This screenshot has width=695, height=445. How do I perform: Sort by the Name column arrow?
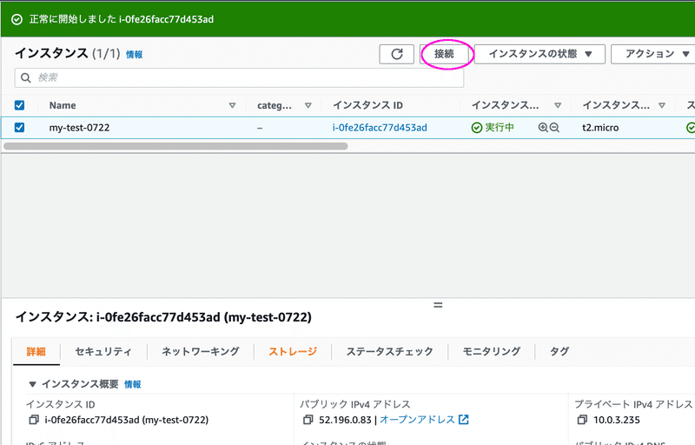coord(232,105)
